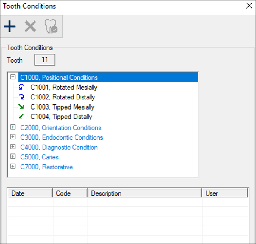Viewport: 256px width, 244px height.
Task: Click the Rotated Distally blue arrow icon
Action: click(21, 97)
